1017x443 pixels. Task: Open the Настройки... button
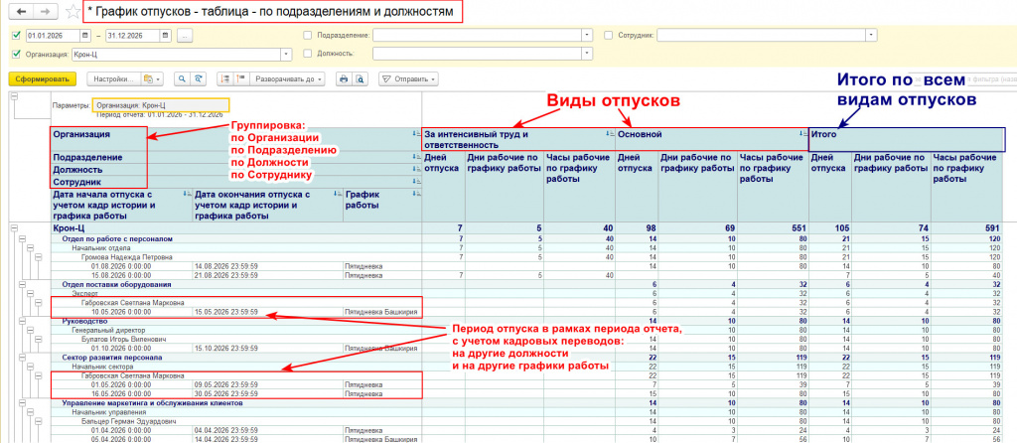pyautogui.click(x=113, y=79)
